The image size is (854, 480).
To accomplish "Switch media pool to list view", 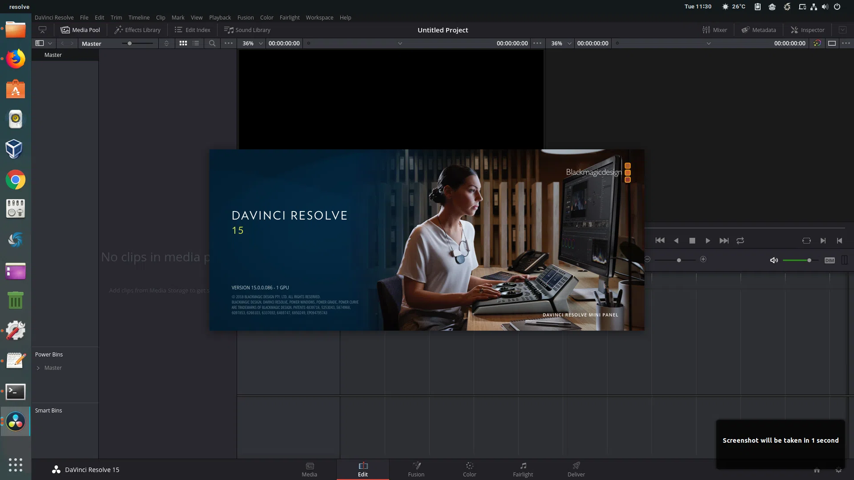I will [x=195, y=43].
